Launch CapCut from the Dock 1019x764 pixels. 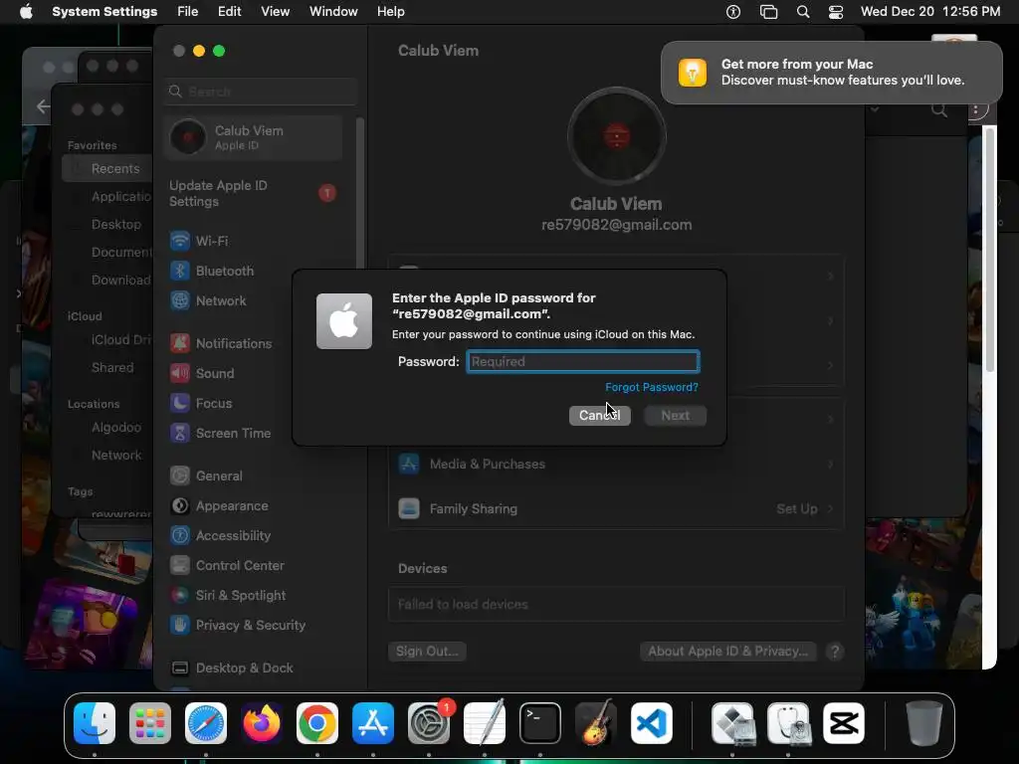(x=844, y=723)
